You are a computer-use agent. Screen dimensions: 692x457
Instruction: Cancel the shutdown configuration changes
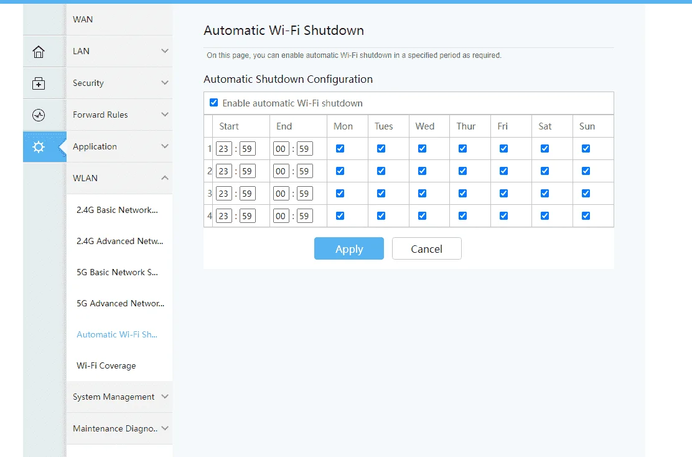tap(427, 248)
